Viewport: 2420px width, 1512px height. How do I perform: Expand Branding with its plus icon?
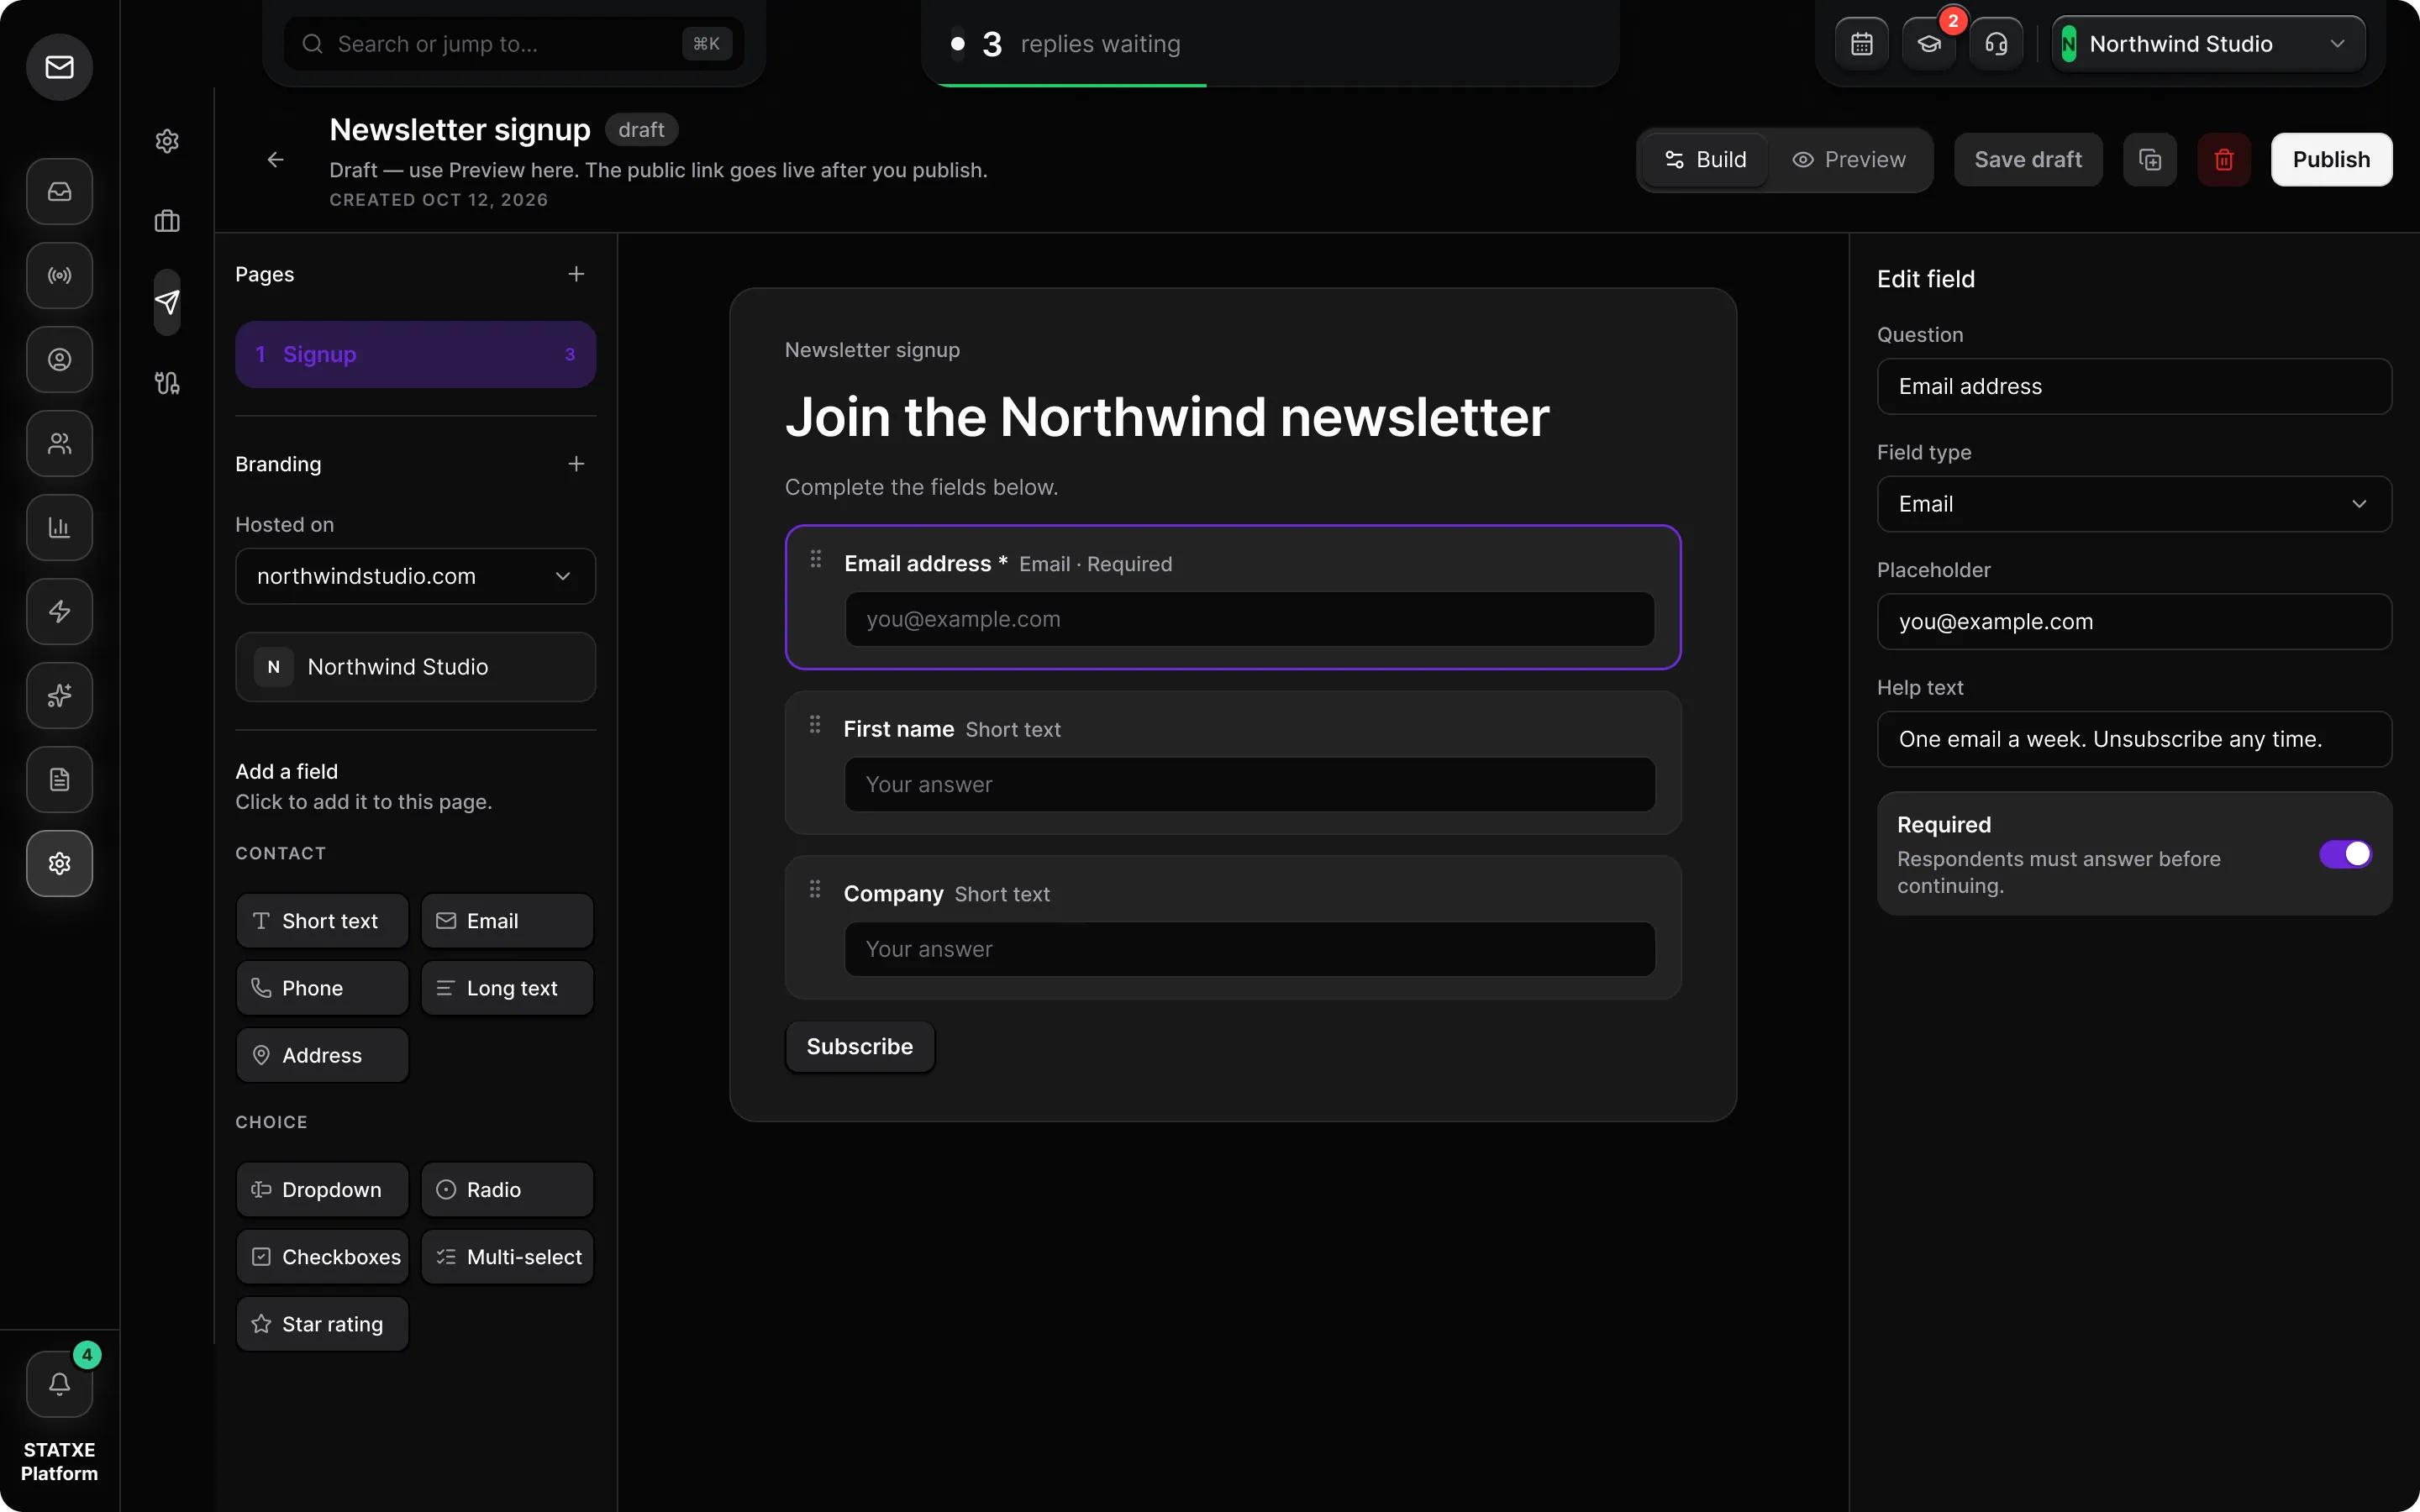click(x=576, y=464)
